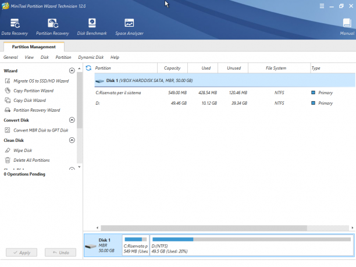Click the Primary type square of the C: partition
Viewport: 356px width, 267px height.
tap(313, 92)
